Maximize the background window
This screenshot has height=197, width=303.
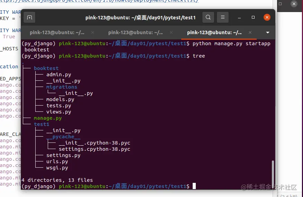[280, 4]
